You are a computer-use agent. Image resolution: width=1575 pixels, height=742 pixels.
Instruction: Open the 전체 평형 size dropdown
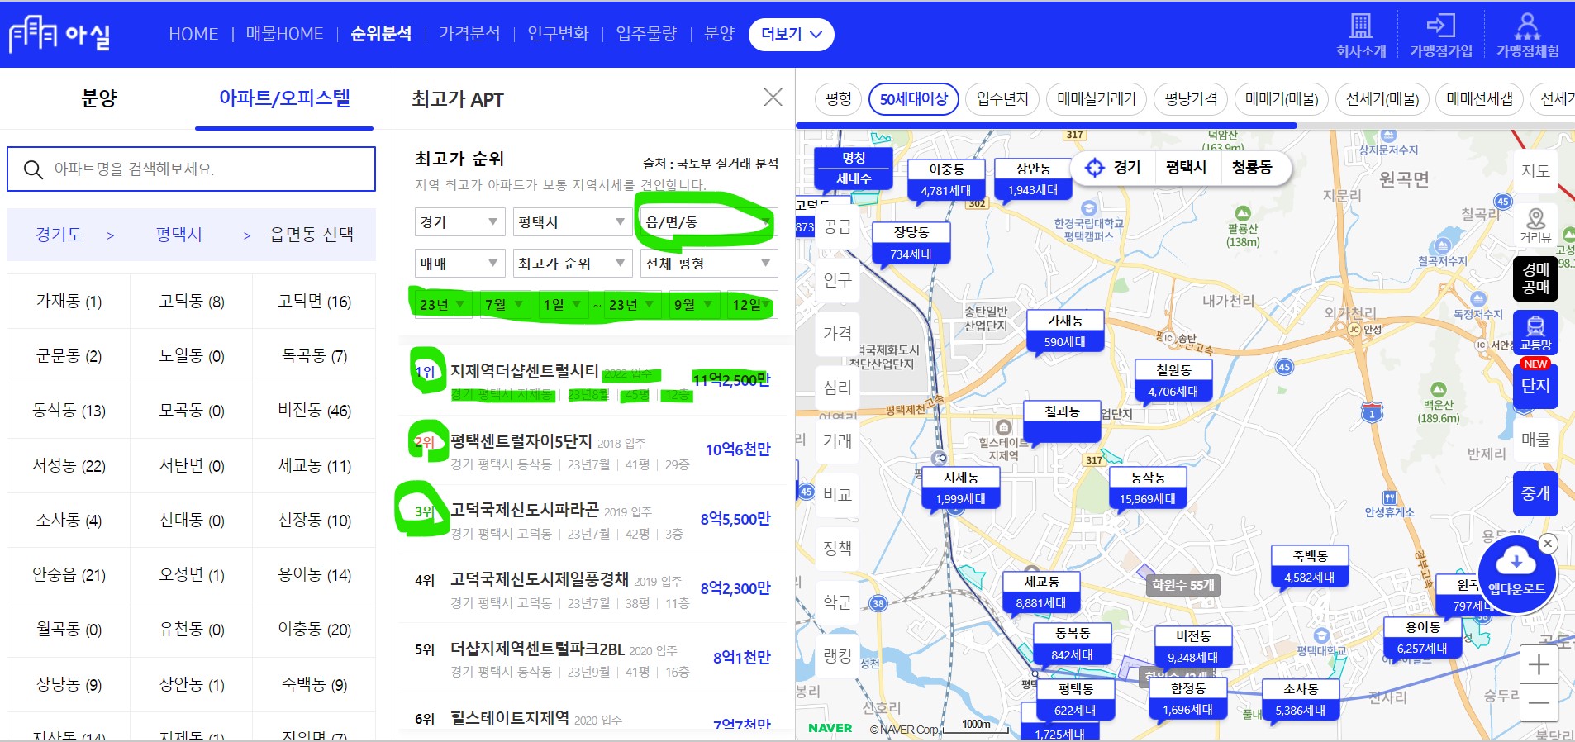pyautogui.click(x=708, y=264)
